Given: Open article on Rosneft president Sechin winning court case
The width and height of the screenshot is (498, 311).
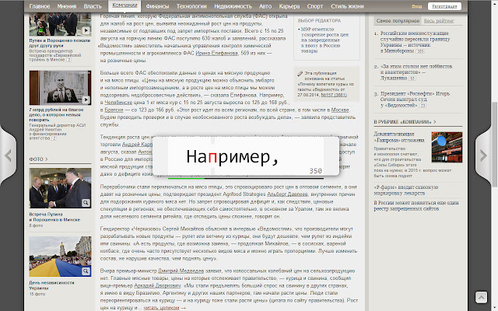Looking at the screenshot, I should [x=415, y=100].
